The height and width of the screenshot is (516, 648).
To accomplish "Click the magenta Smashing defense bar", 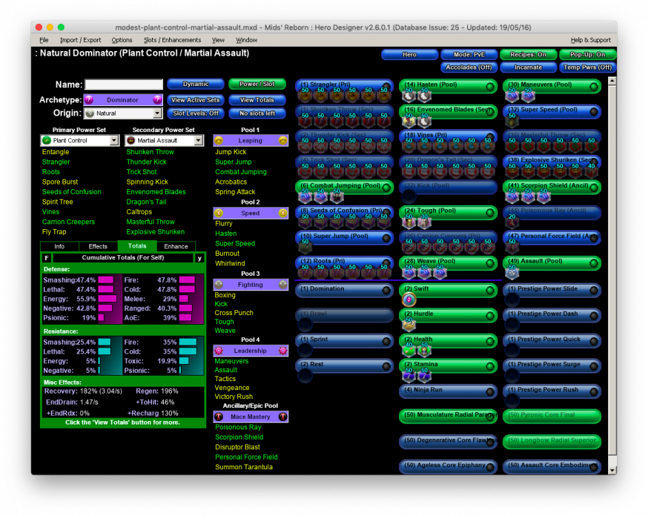I will 105,280.
